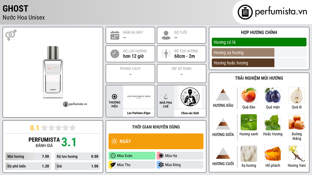Click the person icon beside Độ Tuổi
Image resolution: width=312 pixels, height=175 pixels.
click(166, 35)
